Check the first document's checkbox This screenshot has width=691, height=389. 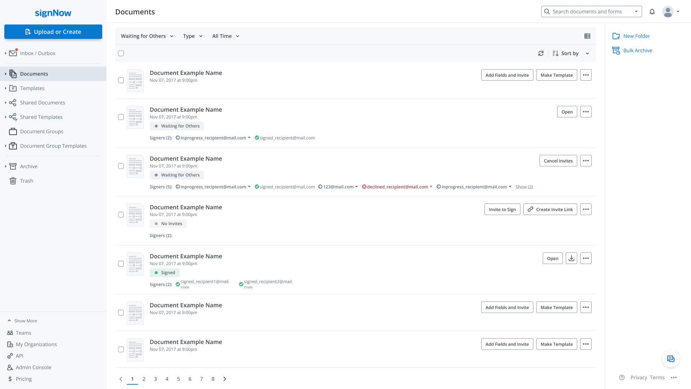click(121, 80)
